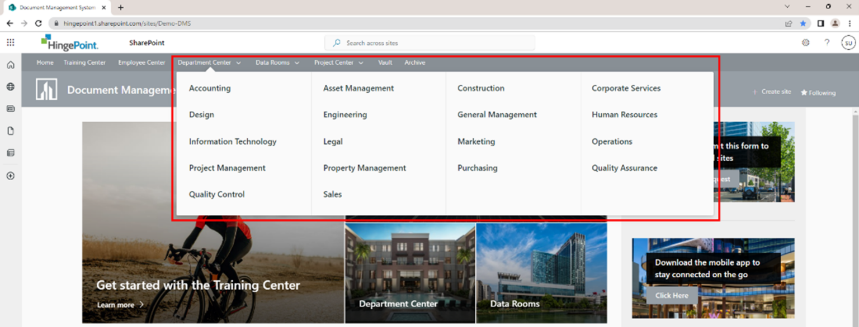The image size is (859, 327).
Task: Open My Files via the document icon
Action: pyautogui.click(x=10, y=131)
